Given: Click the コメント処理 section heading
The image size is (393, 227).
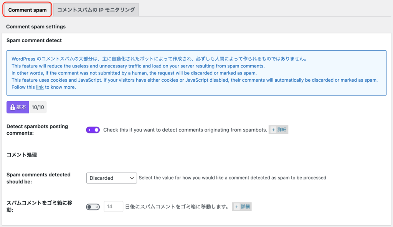Looking at the screenshot, I should pos(21,155).
